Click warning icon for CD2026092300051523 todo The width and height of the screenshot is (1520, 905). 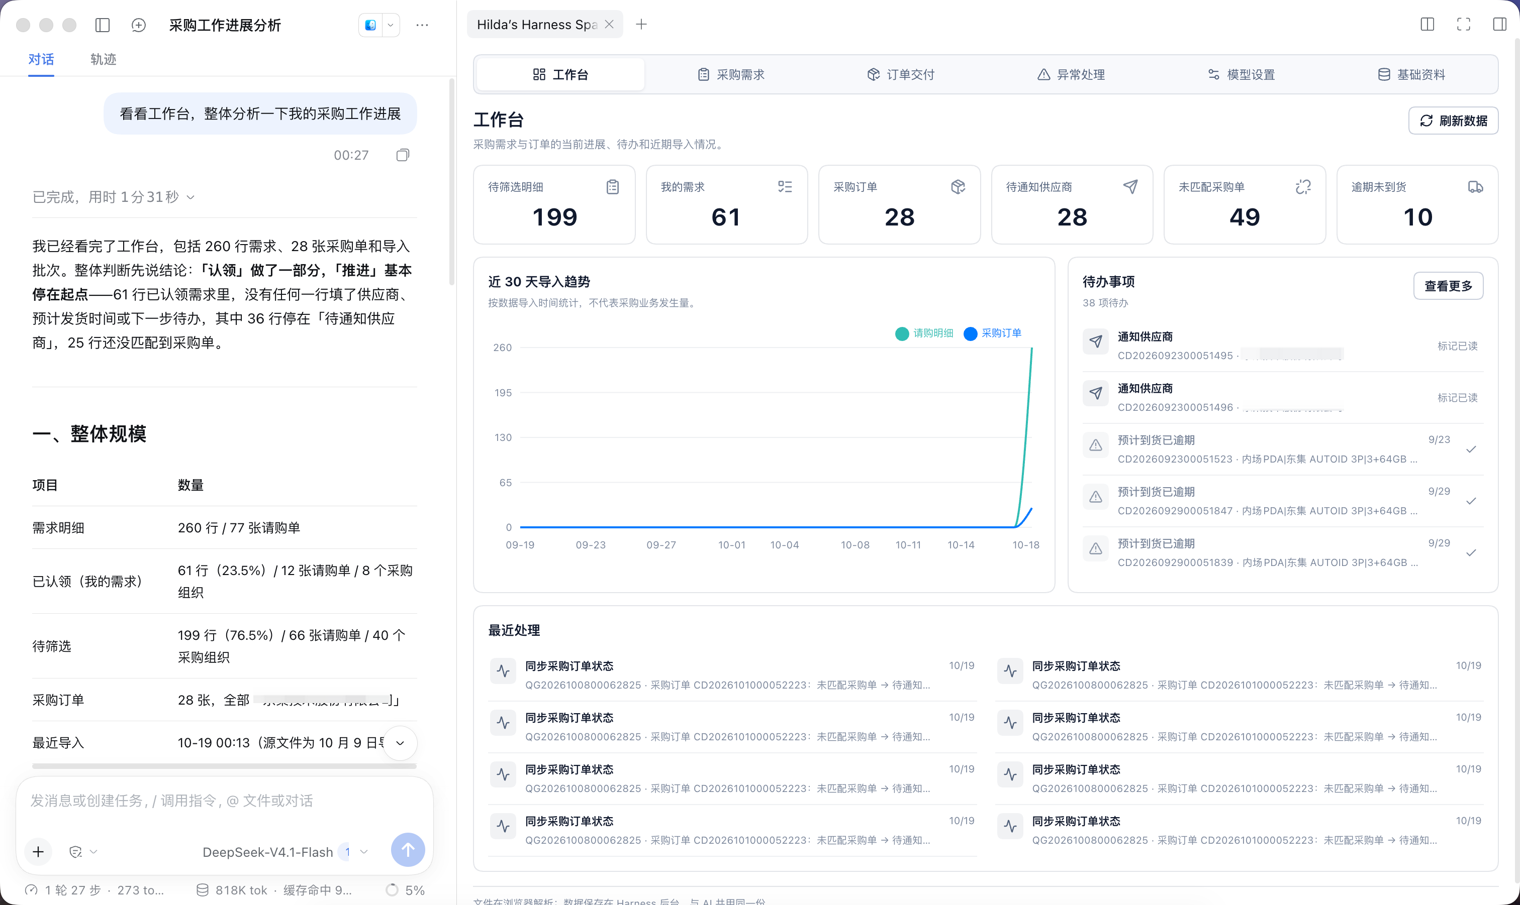click(x=1096, y=445)
